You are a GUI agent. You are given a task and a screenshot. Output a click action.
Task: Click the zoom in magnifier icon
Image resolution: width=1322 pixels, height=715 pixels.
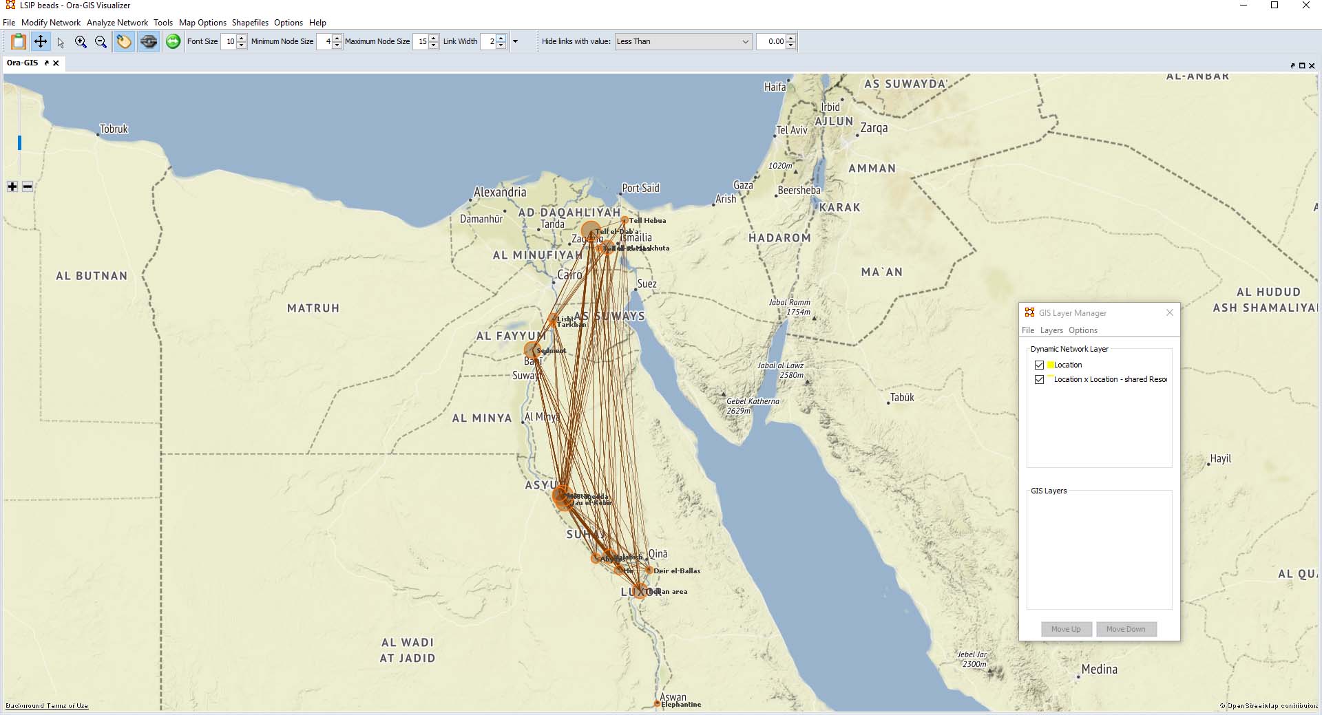tap(81, 41)
